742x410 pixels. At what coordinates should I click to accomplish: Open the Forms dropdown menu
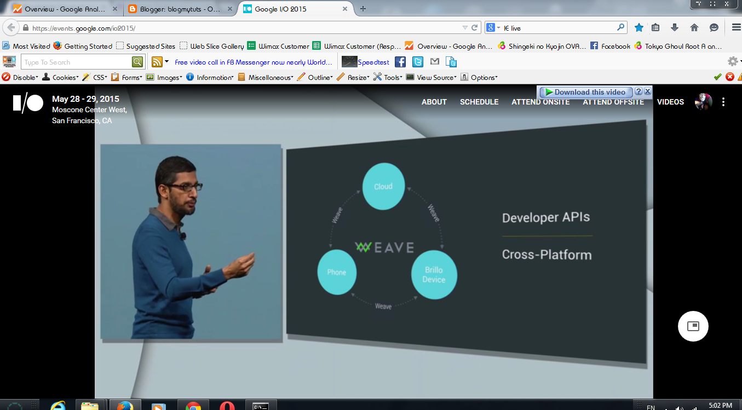coord(126,77)
